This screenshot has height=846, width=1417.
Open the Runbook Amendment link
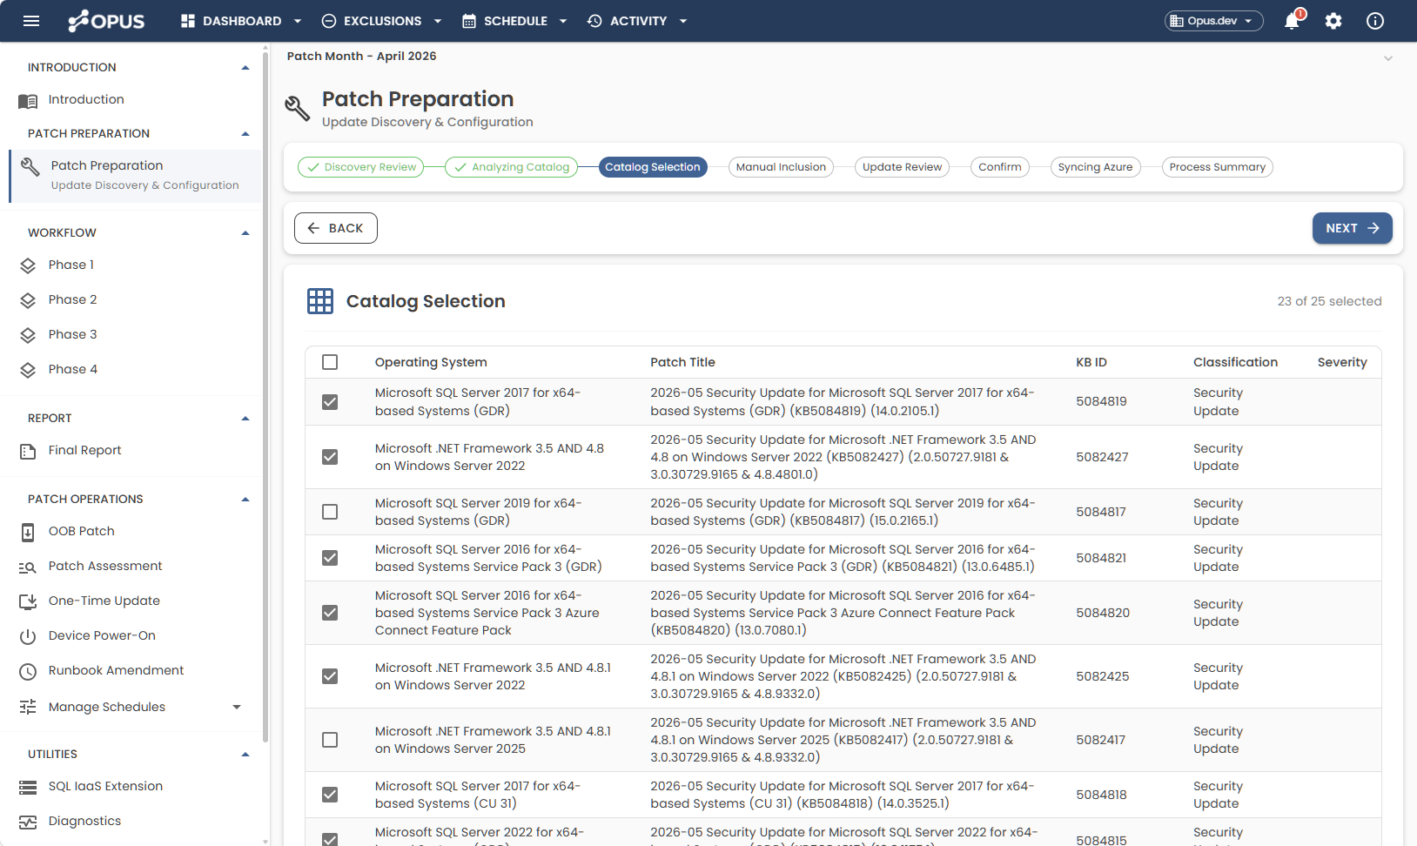click(116, 671)
